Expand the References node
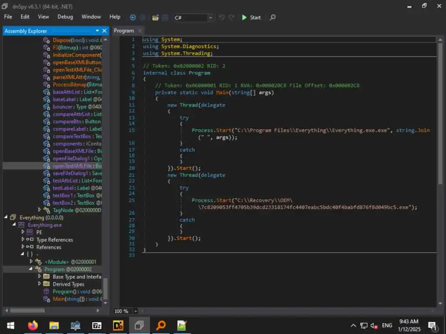Image resolution: width=446 pixels, height=334 pixels. tap(23, 247)
